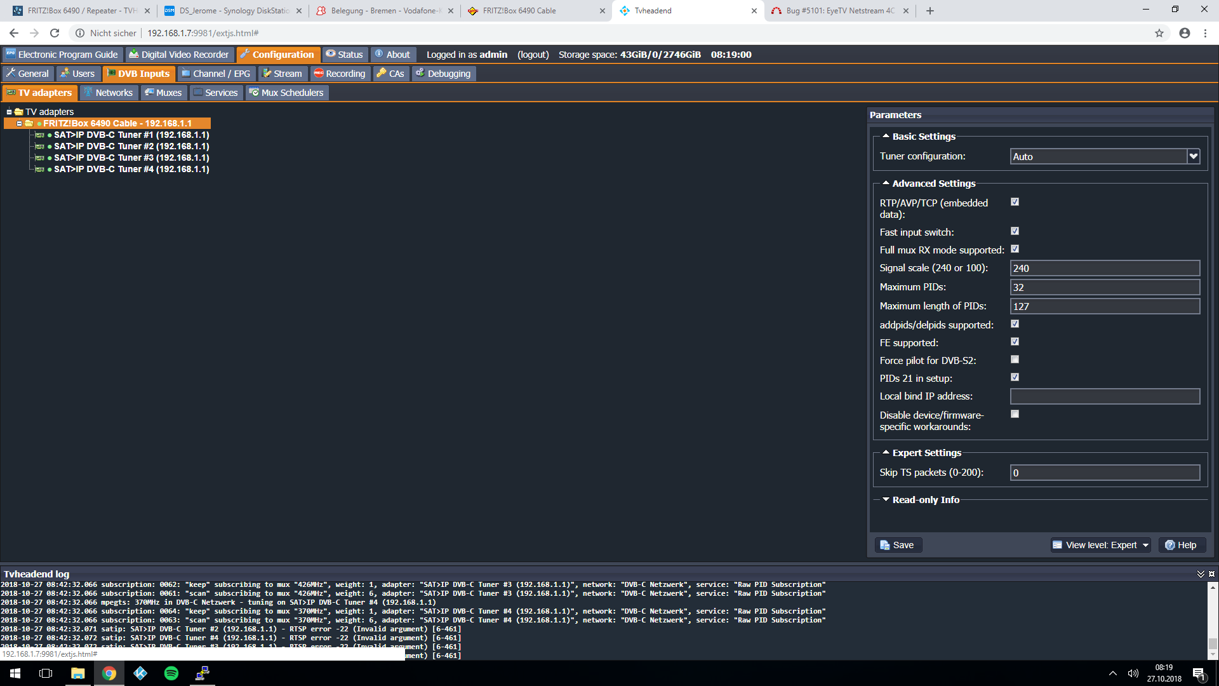Click the Services tab icon

tap(198, 93)
